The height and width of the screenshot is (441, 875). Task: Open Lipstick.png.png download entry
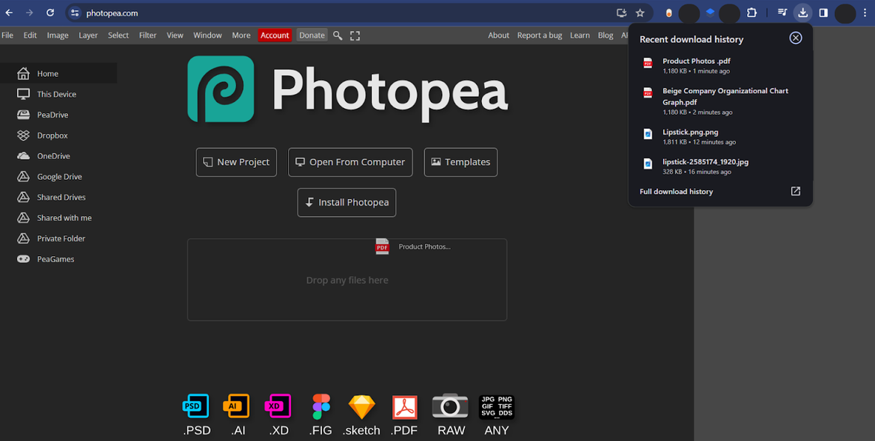coord(720,137)
